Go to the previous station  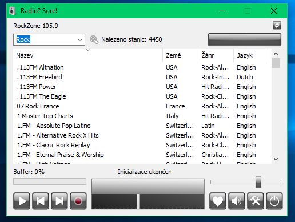(x=41, y=201)
